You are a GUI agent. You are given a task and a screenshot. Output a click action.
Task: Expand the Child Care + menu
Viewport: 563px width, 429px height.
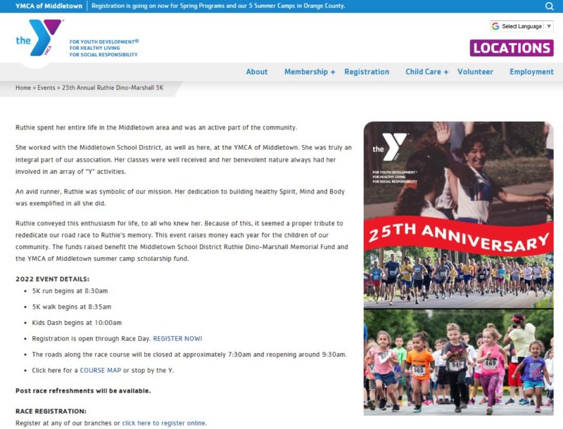pos(426,72)
